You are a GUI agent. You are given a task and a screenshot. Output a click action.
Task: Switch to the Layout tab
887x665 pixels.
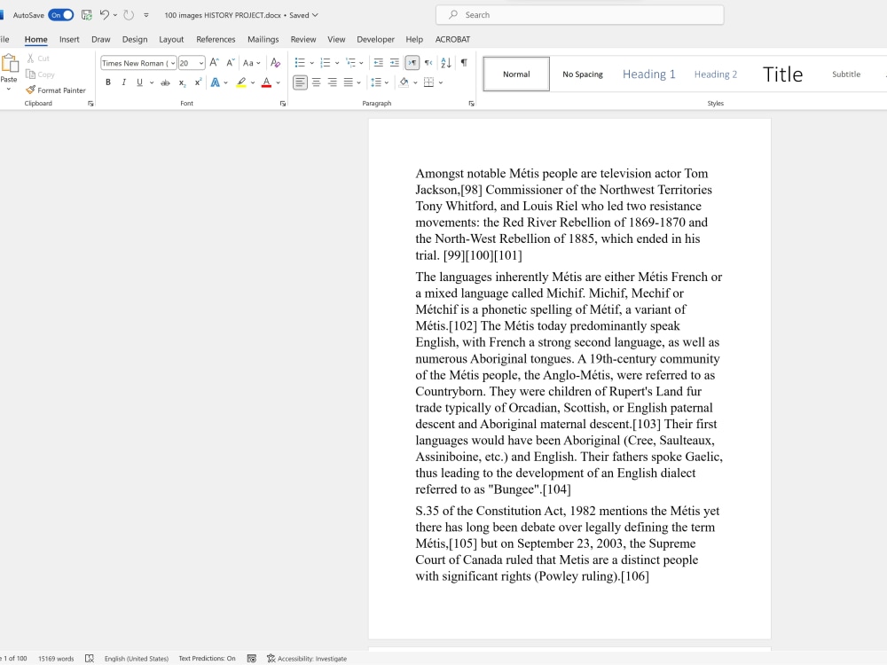[171, 40]
